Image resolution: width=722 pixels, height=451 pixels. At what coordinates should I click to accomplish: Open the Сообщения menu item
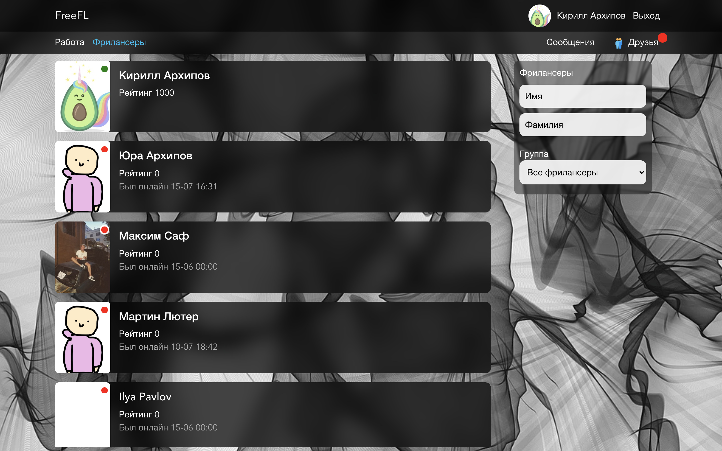[570, 42]
